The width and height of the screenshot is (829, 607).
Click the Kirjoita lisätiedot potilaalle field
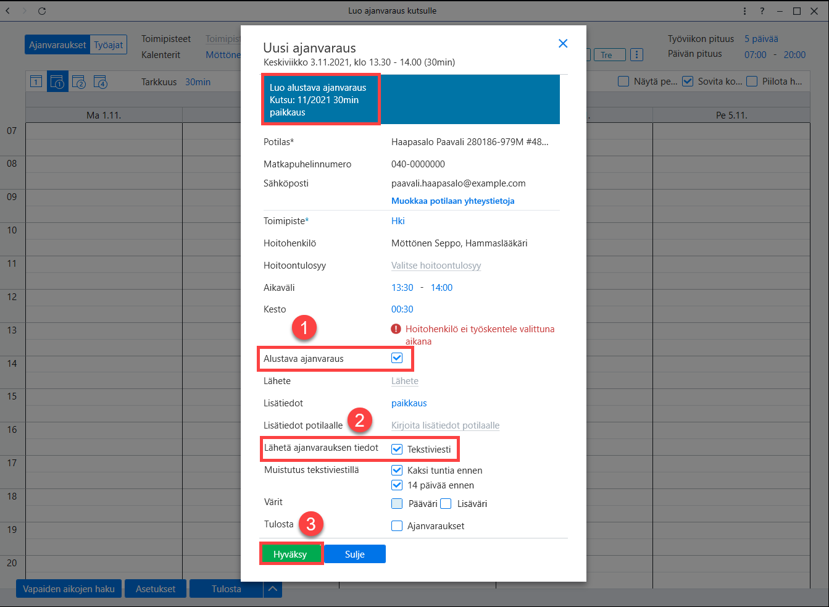445,425
